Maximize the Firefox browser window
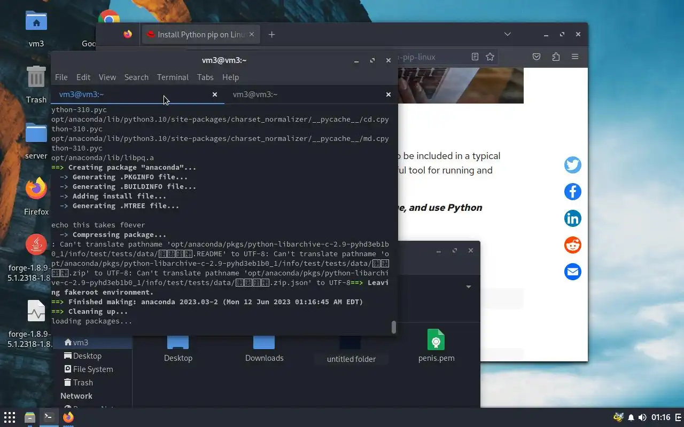Viewport: 684px width, 427px height. coord(562,34)
